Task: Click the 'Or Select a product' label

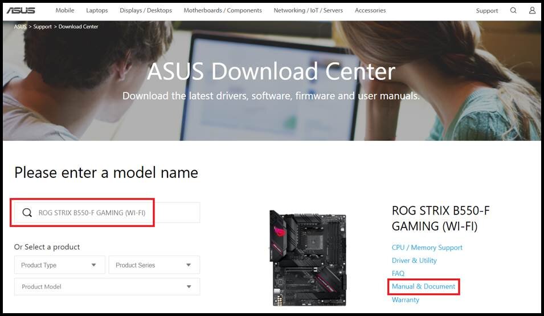Action: [x=47, y=247]
